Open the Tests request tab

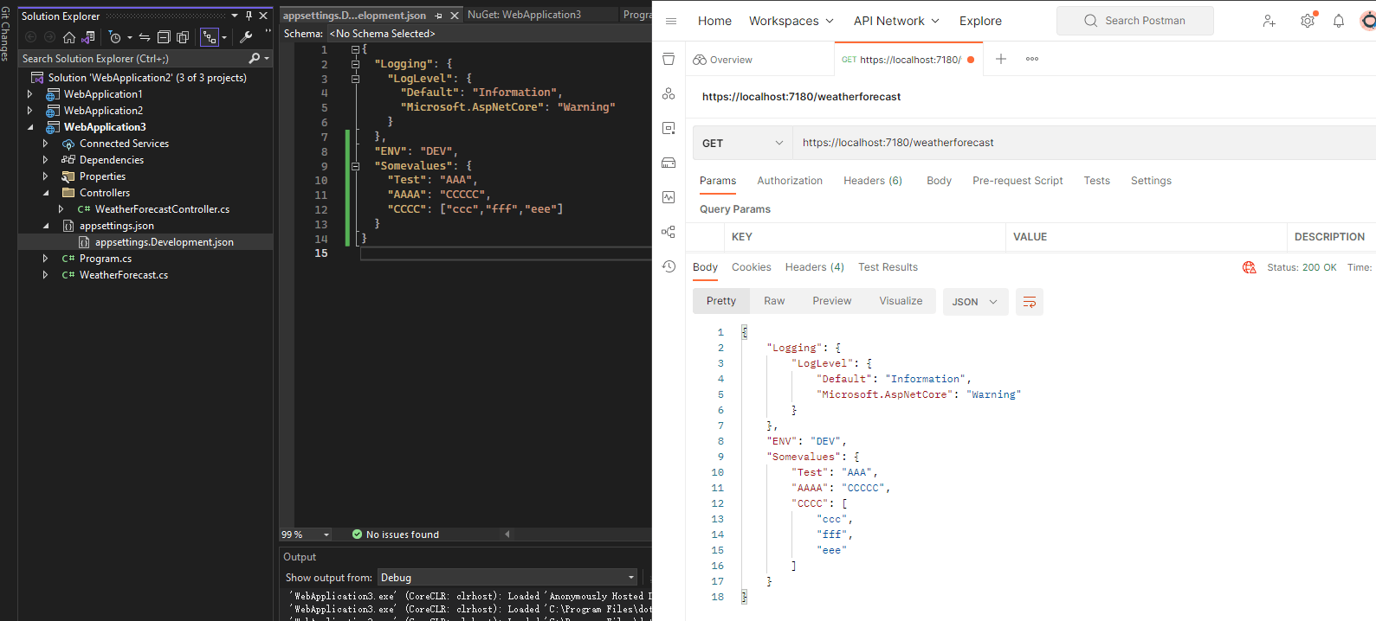click(x=1096, y=181)
